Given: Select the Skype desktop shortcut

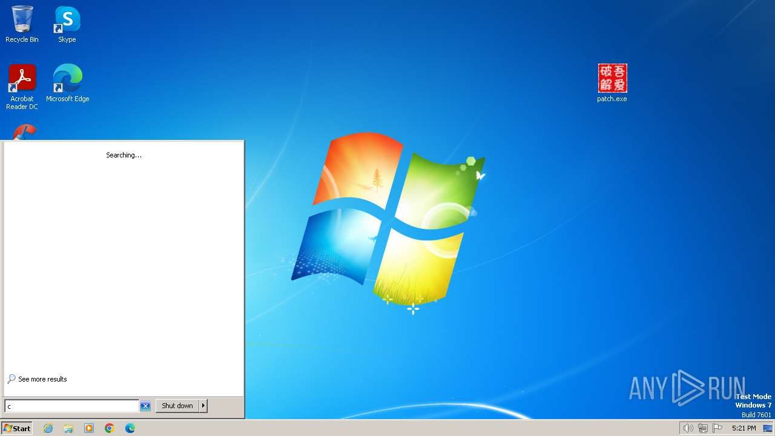Looking at the screenshot, I should click(x=67, y=24).
